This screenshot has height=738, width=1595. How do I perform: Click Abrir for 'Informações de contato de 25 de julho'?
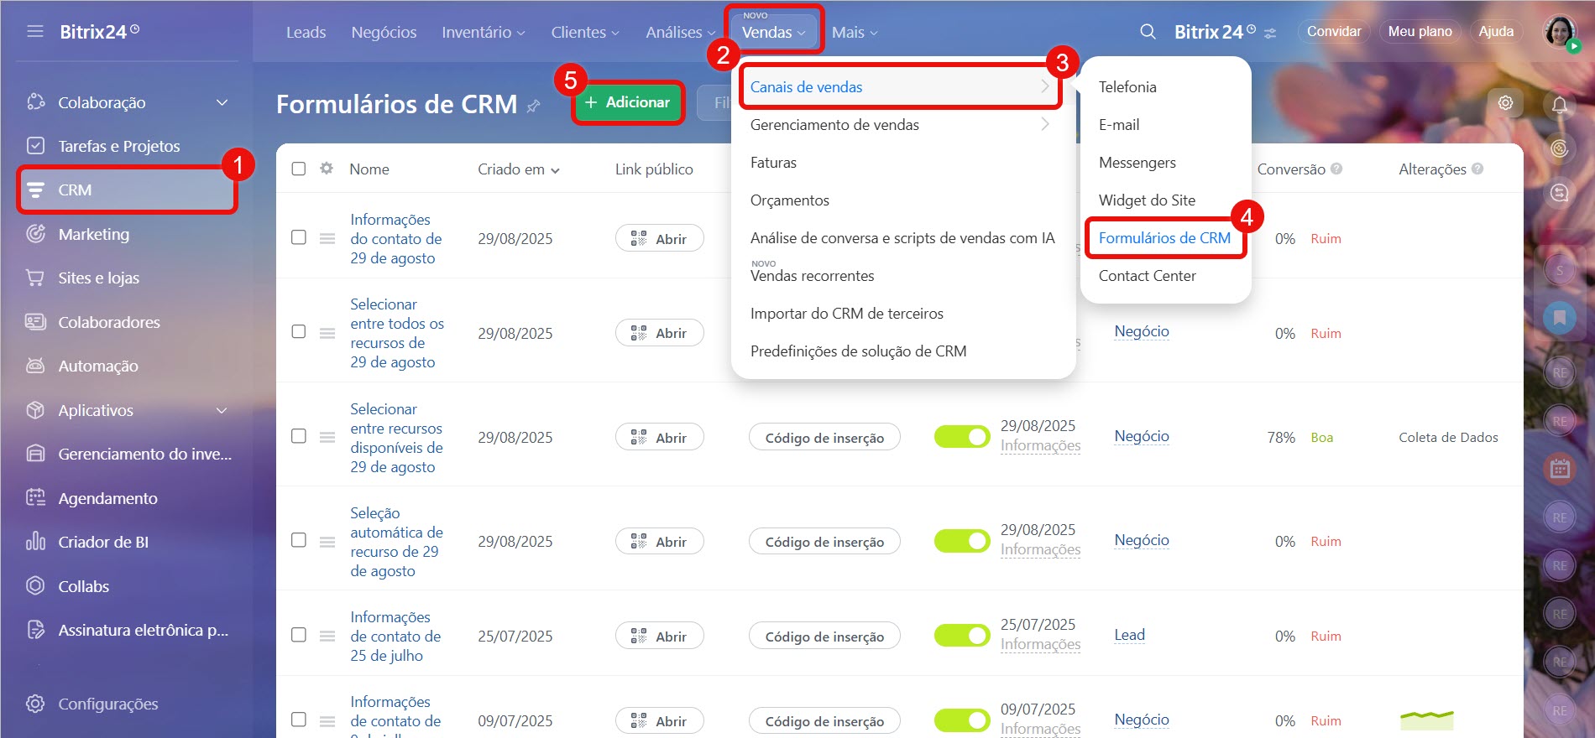[660, 636]
